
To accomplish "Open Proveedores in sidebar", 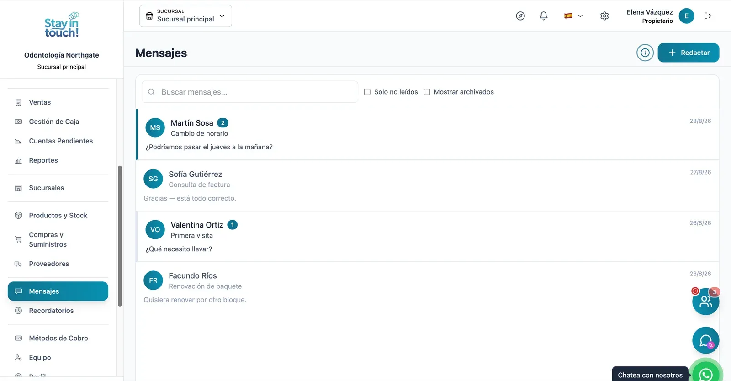I will (x=58, y=264).
